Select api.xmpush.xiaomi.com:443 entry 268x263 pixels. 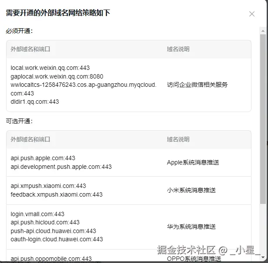coord(48,186)
